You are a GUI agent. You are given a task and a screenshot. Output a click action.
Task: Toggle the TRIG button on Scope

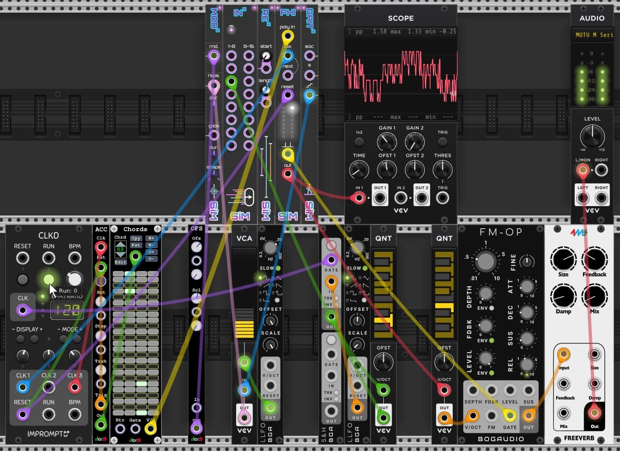[442, 142]
